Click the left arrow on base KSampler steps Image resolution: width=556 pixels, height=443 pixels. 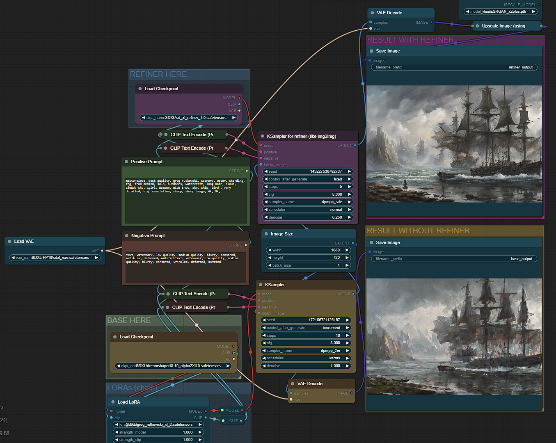click(x=263, y=336)
